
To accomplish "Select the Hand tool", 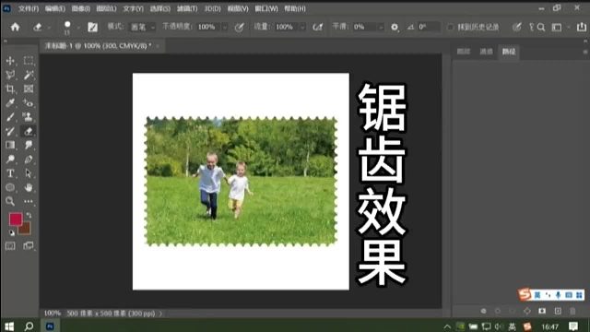I will pyautogui.click(x=29, y=187).
